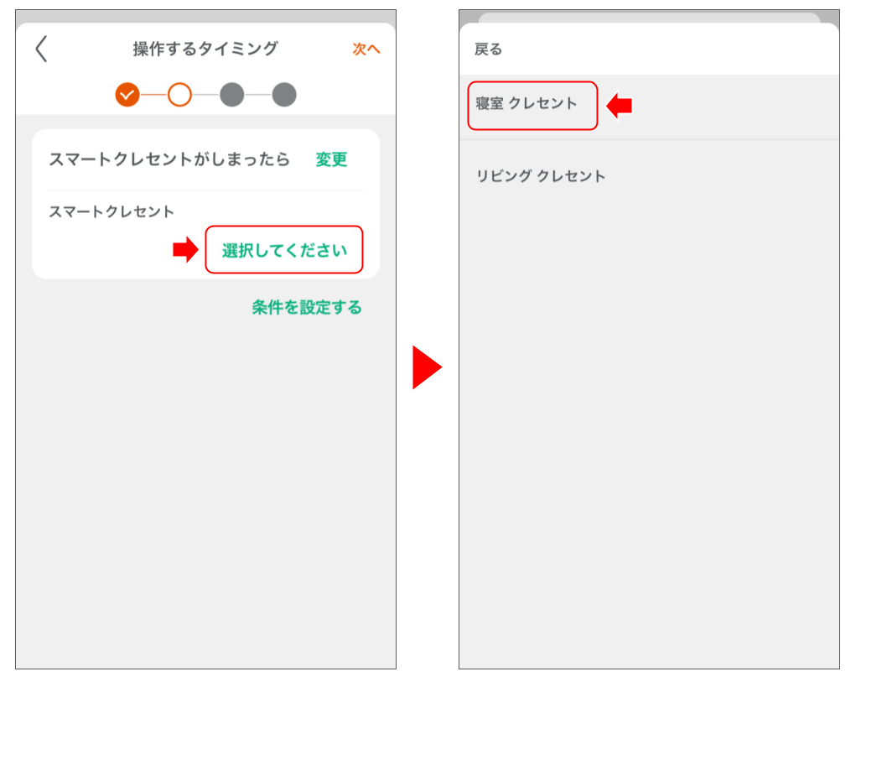Click the red arrow pointing at 選択してください
This screenshot has width=887, height=760.
point(186,249)
